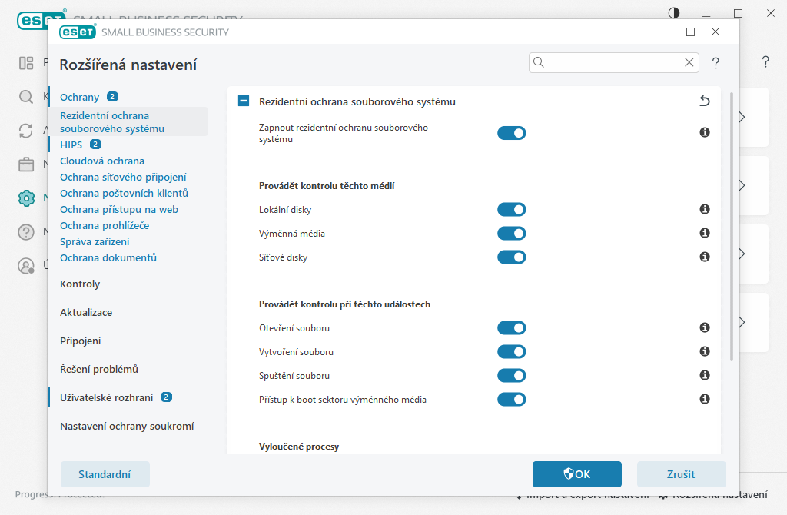Screen dimensions: 787x515
Task: Click the revert arrow icon for Rezidentní ochrana section
Action: (x=704, y=101)
